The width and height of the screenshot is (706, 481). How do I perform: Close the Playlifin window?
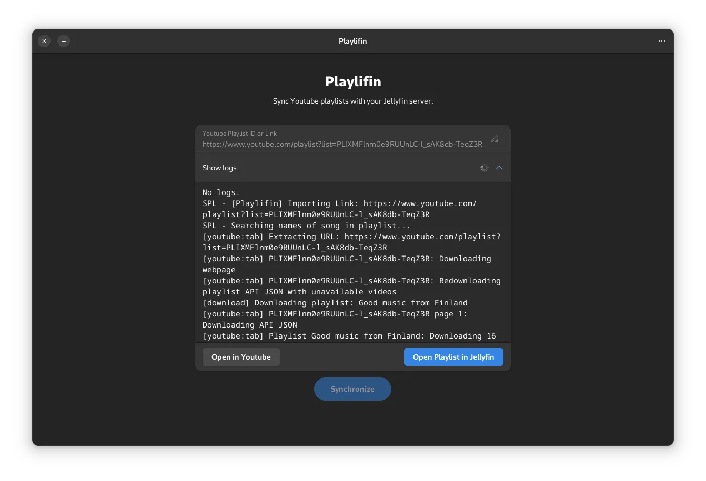(x=44, y=41)
